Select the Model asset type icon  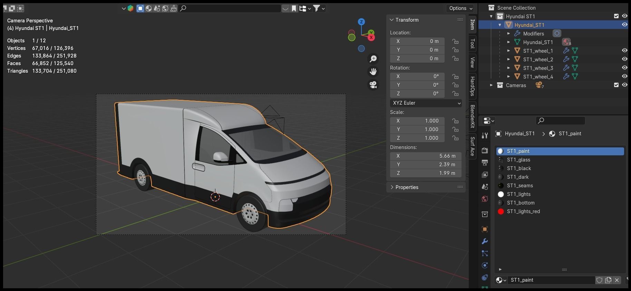(x=140, y=8)
